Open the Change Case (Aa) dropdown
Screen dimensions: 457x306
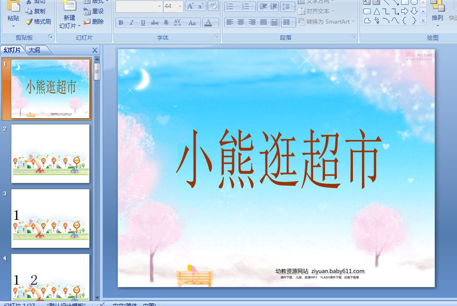pyautogui.click(x=193, y=22)
